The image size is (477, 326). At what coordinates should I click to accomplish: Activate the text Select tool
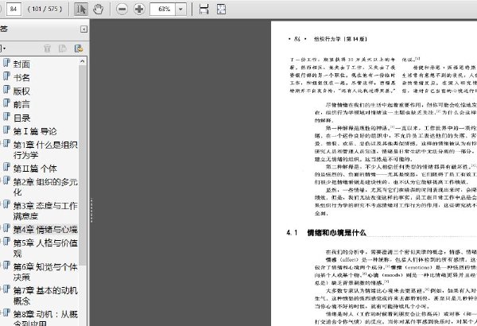coord(81,9)
